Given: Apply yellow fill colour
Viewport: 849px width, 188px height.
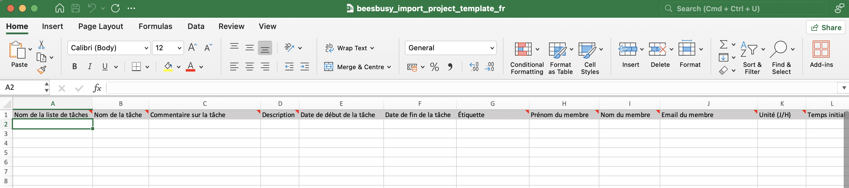Looking at the screenshot, I should (x=168, y=67).
